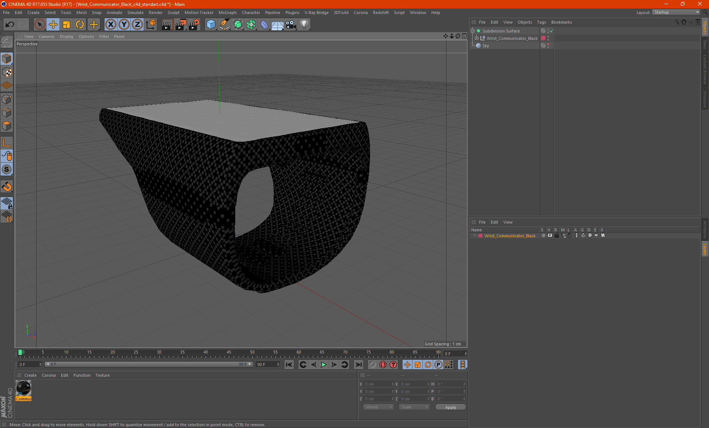The image size is (709, 428).
Task: Click the Undo arrow icon
Action: tap(10, 25)
